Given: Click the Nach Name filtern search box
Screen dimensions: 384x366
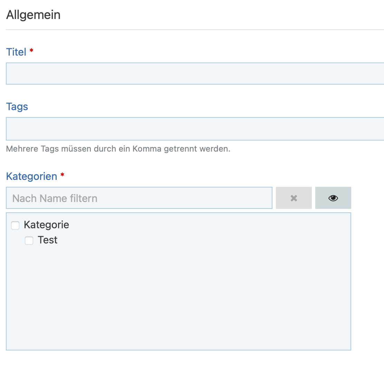Looking at the screenshot, I should coord(139,198).
